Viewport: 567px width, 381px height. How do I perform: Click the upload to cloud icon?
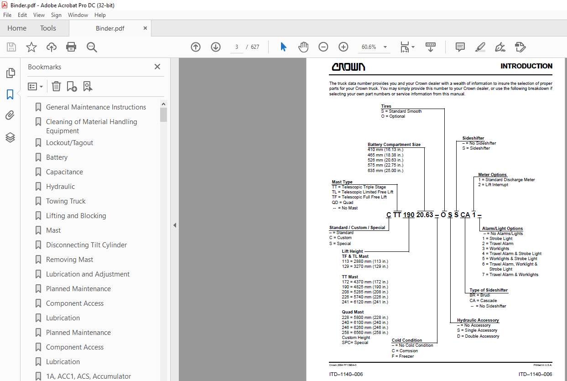[52, 47]
